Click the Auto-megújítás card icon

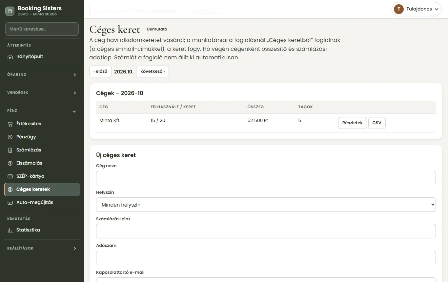(x=10, y=203)
